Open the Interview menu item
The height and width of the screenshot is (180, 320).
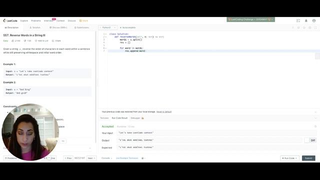click(x=48, y=21)
